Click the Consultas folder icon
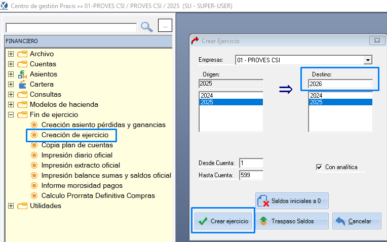 pyautogui.click(x=22, y=94)
